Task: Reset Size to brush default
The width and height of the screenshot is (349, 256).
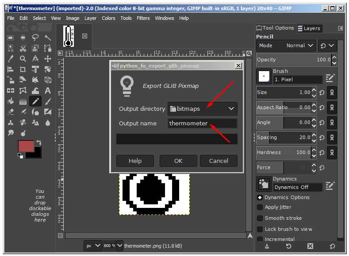Action: 322,93
